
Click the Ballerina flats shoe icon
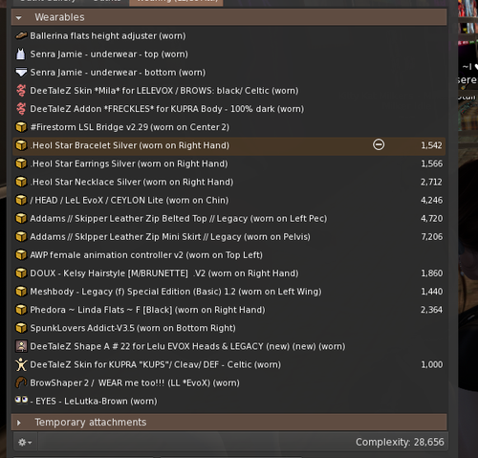pos(21,35)
